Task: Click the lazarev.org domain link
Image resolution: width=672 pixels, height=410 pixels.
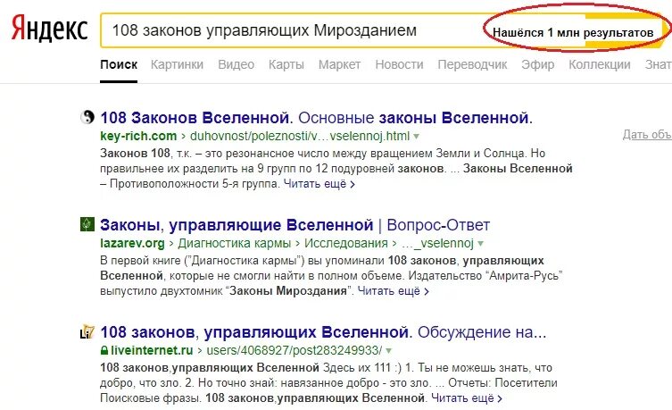Action: pos(132,243)
